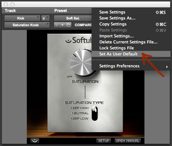Click the Preset section header

61,10
